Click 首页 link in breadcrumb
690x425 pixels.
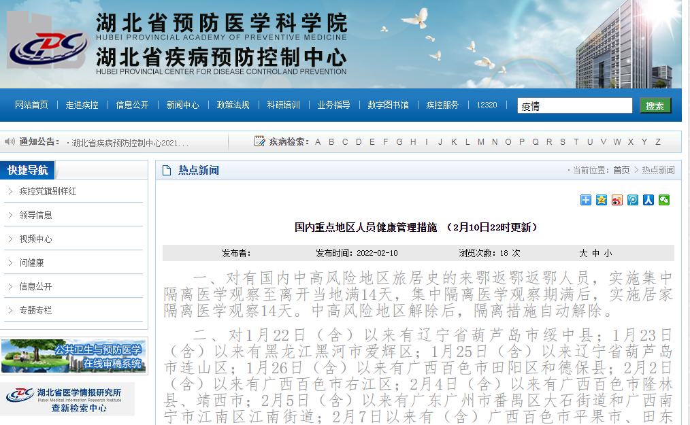tap(621, 170)
